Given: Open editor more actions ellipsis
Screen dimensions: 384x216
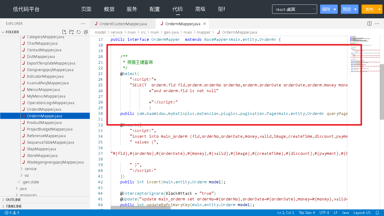Looking at the screenshot, I should pos(377,24).
